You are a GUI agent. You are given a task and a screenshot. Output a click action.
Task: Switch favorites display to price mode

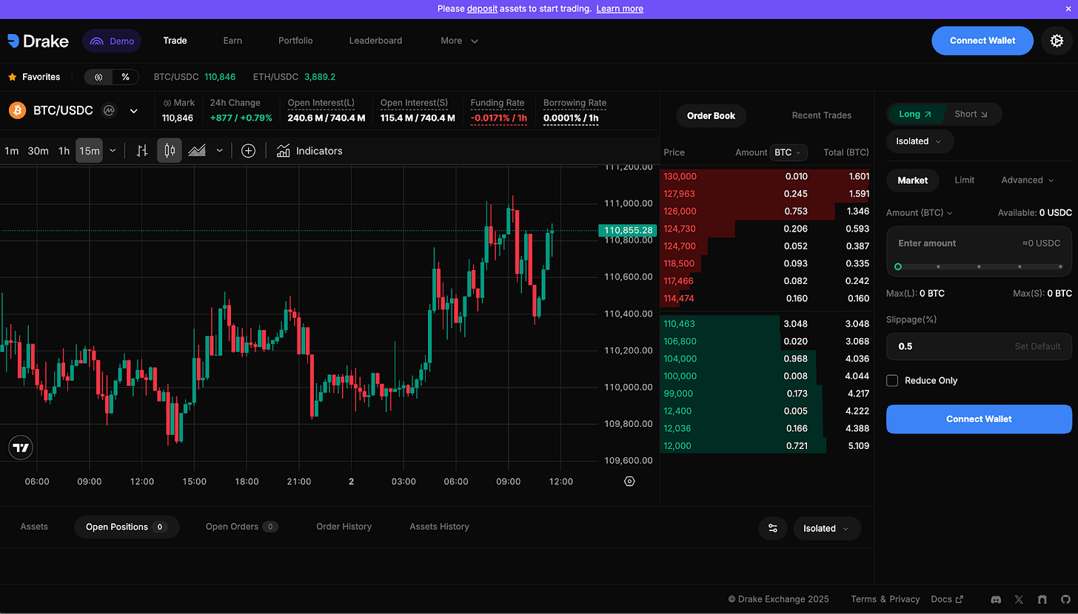tap(98, 77)
